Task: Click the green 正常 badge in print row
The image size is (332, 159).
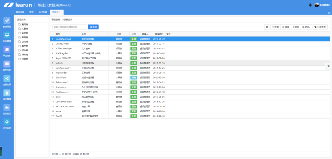Action: (133, 97)
